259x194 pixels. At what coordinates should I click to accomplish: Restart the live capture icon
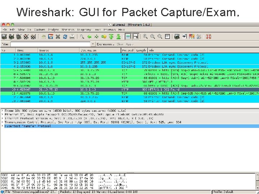[33, 36]
